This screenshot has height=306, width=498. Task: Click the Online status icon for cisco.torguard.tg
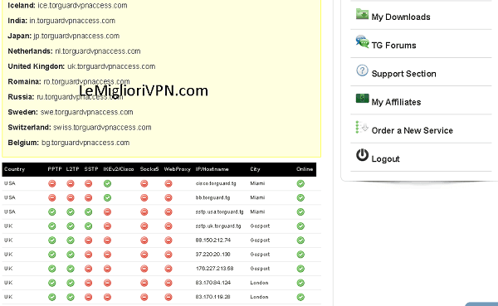300,183
